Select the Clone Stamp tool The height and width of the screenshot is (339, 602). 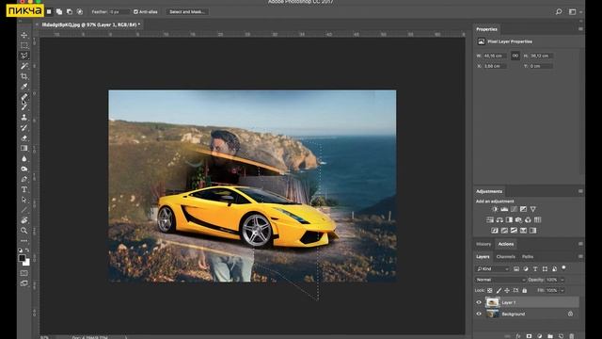pyautogui.click(x=24, y=117)
